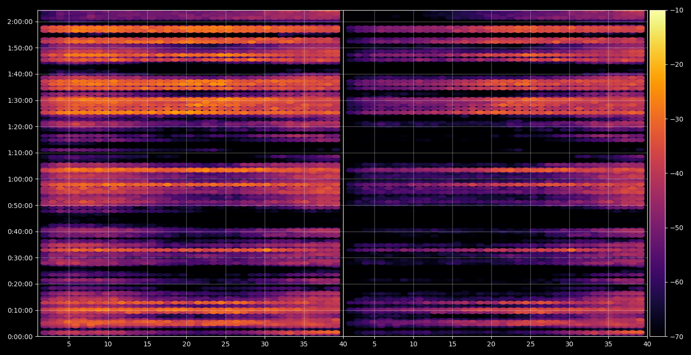Click x-axis label 35 of right heatmap
The height and width of the screenshot is (355, 691).
[x=608, y=344]
